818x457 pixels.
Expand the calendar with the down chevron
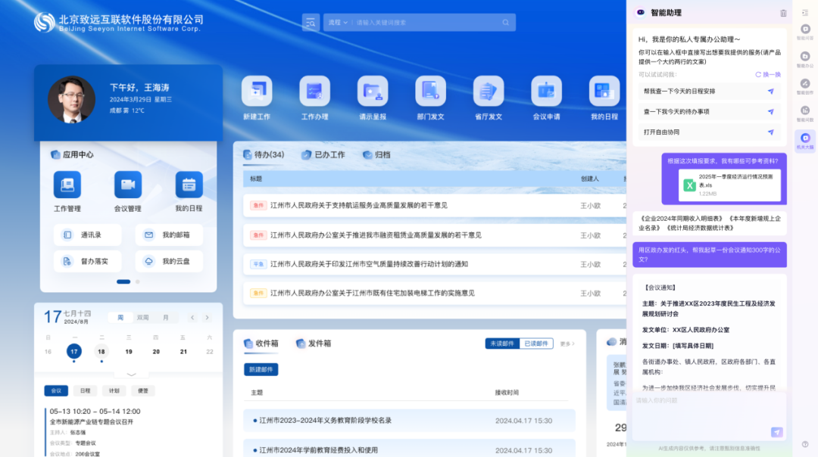click(132, 374)
